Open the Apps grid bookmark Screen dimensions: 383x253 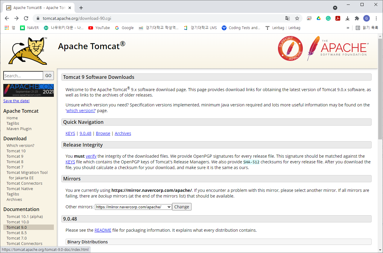pyautogui.click(x=10, y=28)
